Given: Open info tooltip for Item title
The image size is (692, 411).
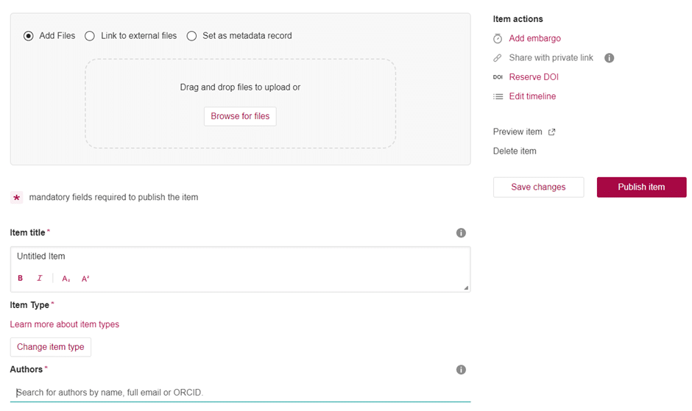Looking at the screenshot, I should (461, 233).
